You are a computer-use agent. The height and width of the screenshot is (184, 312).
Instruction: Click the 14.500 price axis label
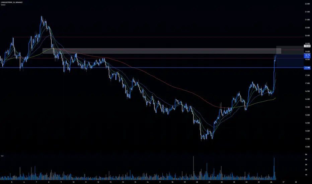tap(307, 123)
